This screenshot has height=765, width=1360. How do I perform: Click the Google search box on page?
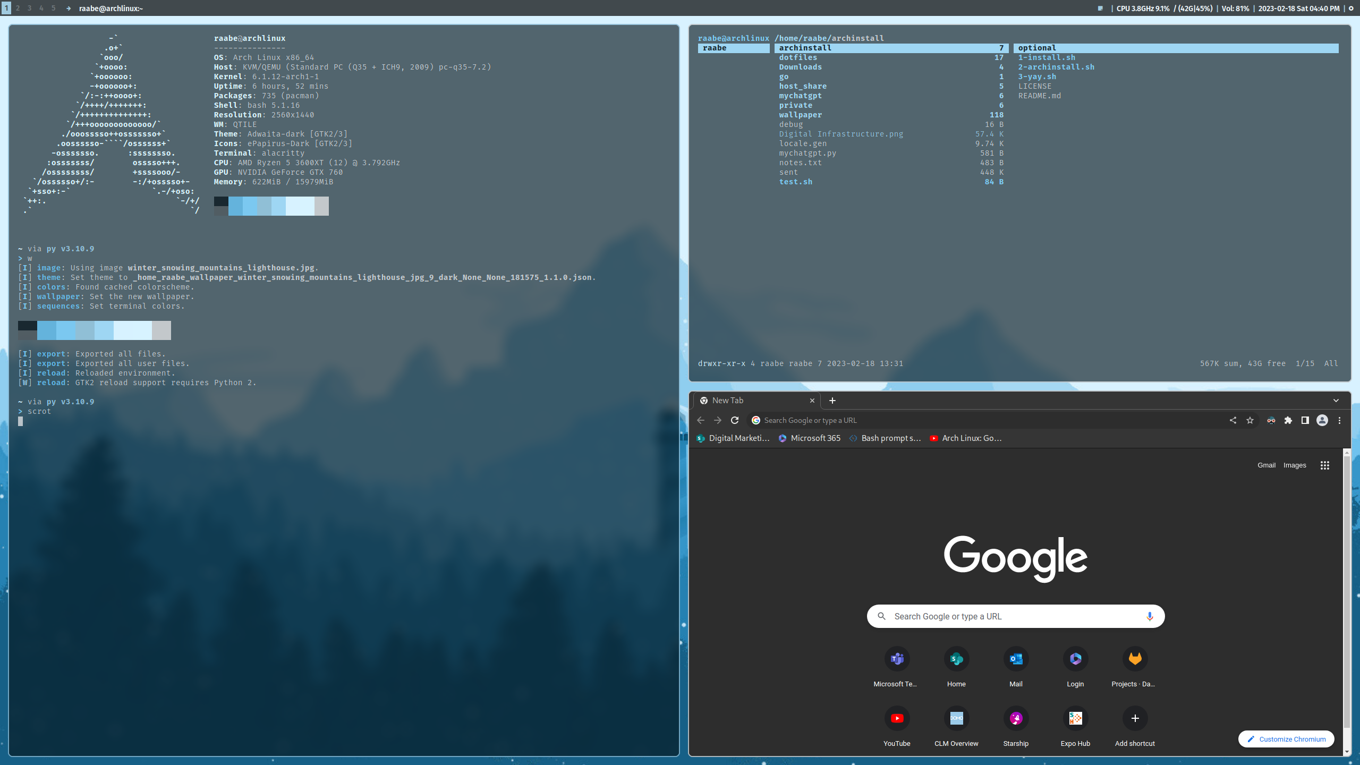(x=1009, y=616)
